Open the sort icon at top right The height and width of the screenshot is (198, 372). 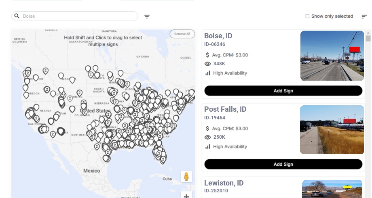[x=364, y=17]
